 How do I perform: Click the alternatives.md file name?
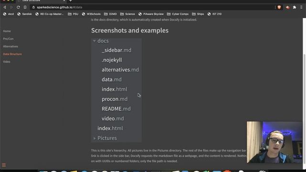point(120,70)
